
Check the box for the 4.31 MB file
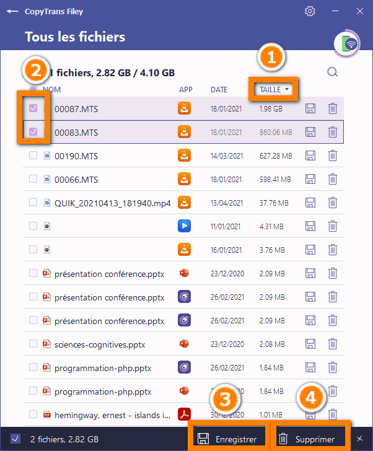[33, 225]
